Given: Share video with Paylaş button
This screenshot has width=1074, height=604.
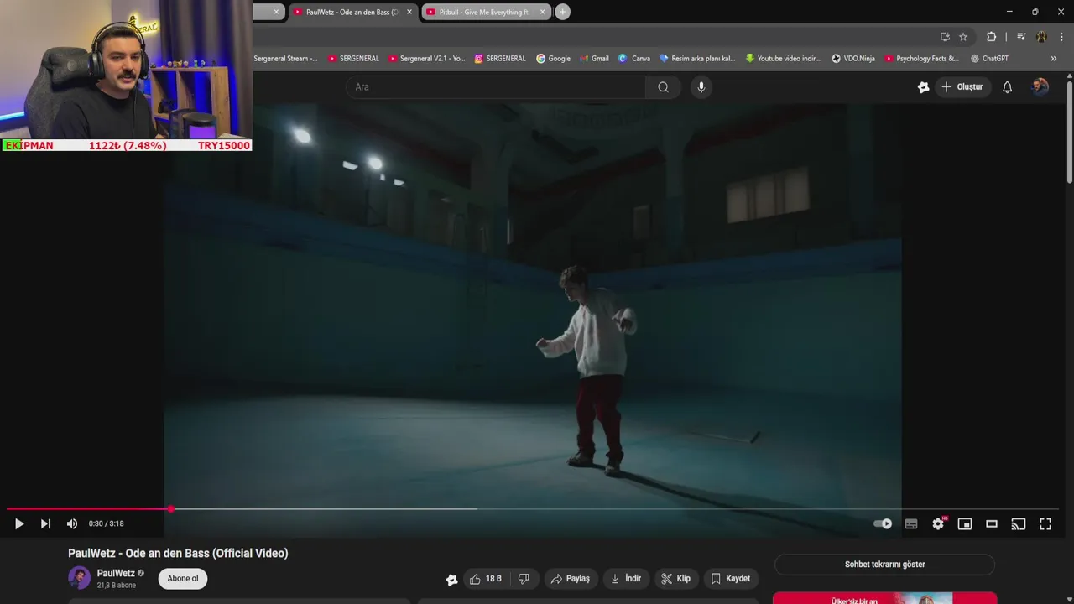Looking at the screenshot, I should click(x=571, y=579).
